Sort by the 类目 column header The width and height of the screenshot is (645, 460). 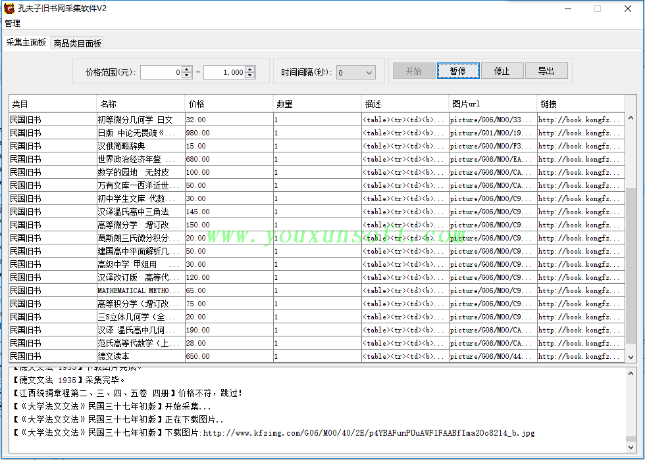pos(53,104)
